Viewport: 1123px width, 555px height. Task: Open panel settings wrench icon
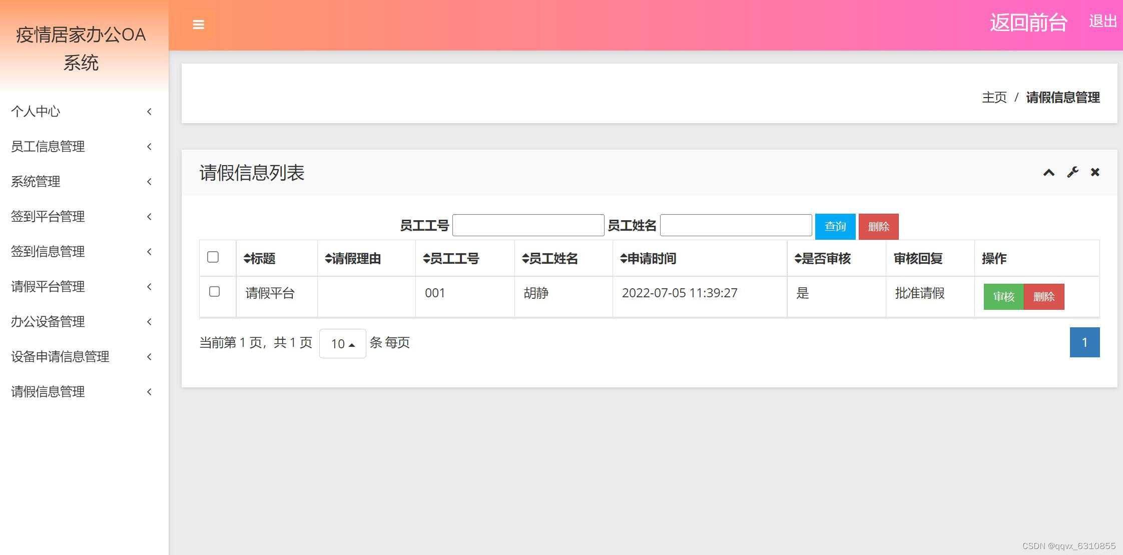point(1072,173)
